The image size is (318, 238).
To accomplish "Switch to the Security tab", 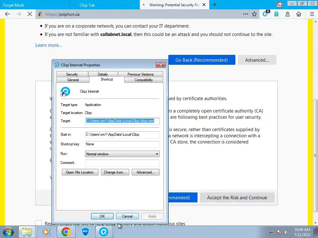I will (72, 74).
